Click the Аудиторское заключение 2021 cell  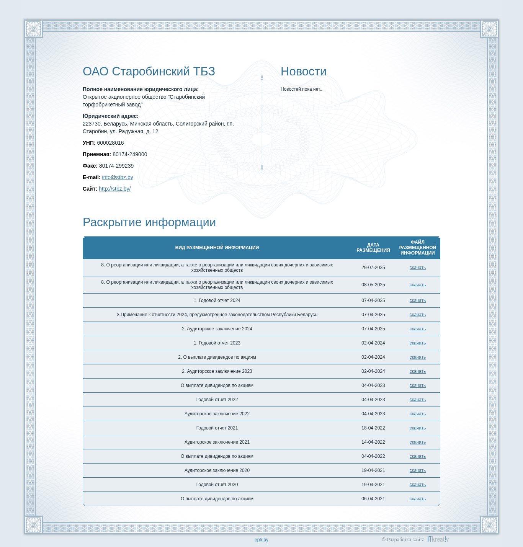click(x=217, y=442)
